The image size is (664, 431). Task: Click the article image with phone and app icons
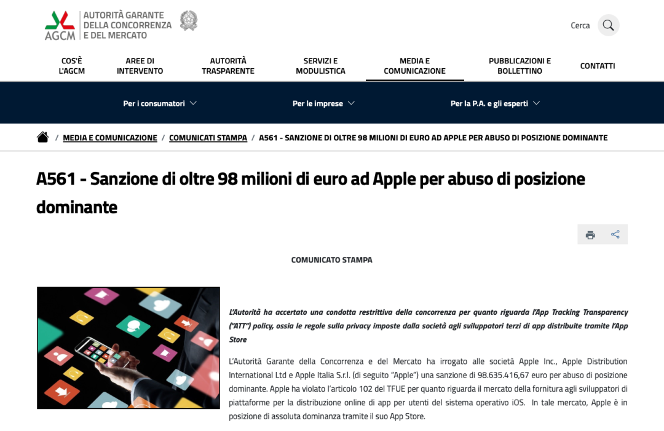[x=128, y=347]
